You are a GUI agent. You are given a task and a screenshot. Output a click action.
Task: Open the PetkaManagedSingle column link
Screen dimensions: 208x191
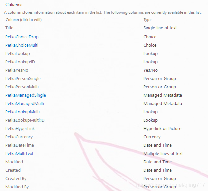(26, 95)
